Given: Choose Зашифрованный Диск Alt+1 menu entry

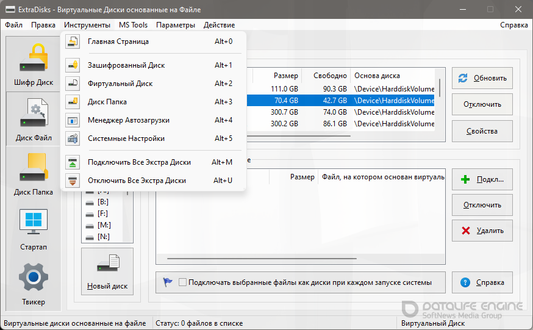Looking at the screenshot, I should tap(153, 65).
